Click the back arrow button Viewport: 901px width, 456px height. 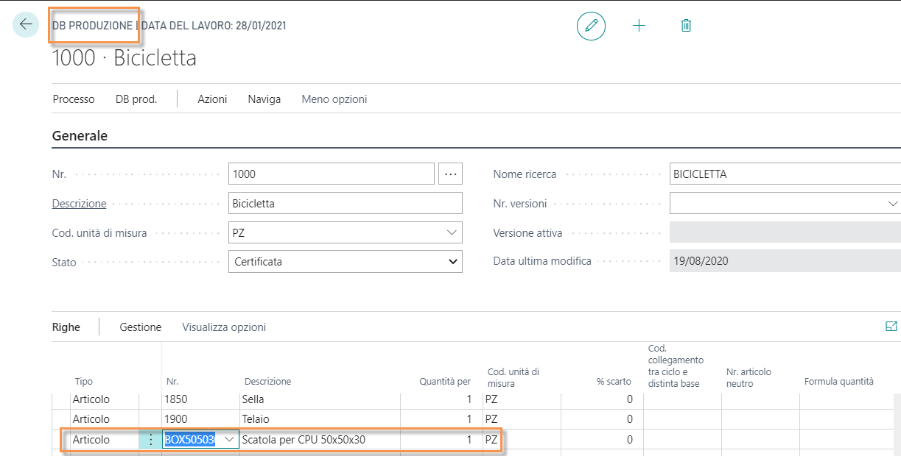(26, 25)
